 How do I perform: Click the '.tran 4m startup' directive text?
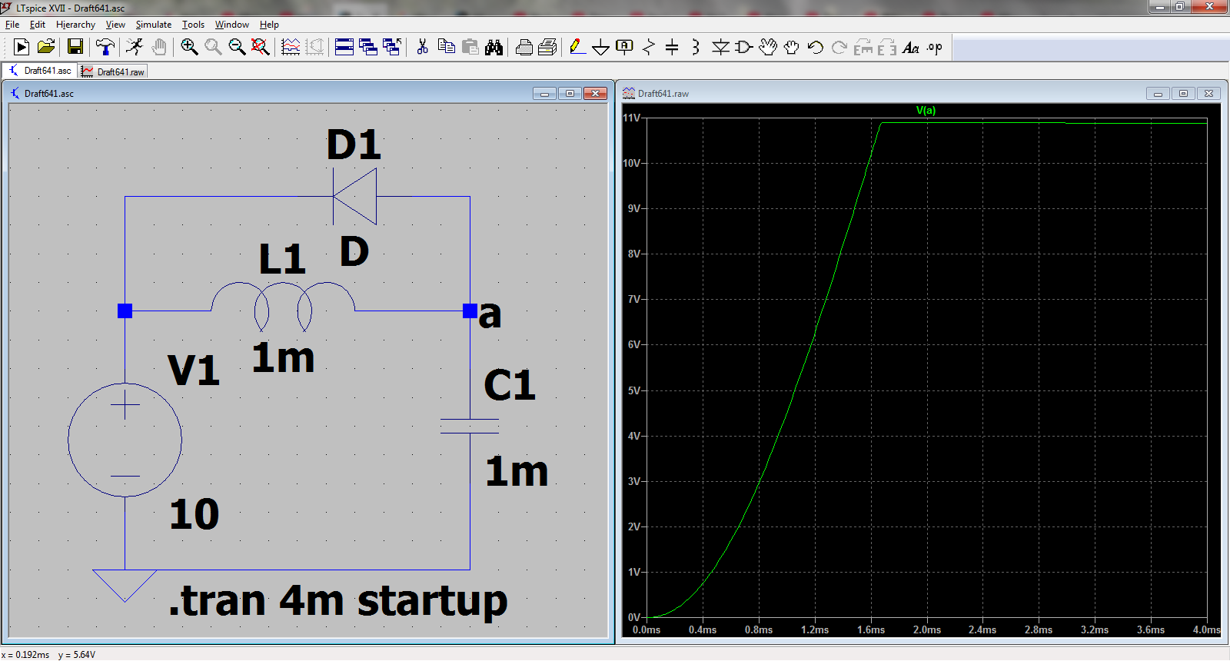point(338,600)
